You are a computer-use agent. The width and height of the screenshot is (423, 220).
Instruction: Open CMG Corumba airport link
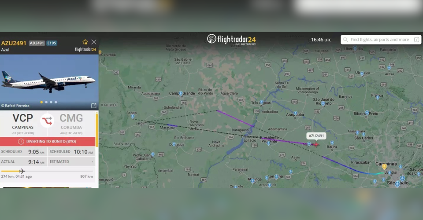pos(71,123)
